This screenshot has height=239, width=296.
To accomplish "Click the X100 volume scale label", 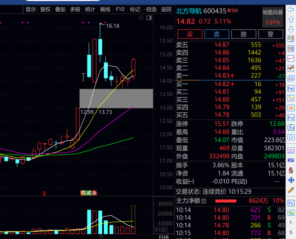I will tap(160, 230).
